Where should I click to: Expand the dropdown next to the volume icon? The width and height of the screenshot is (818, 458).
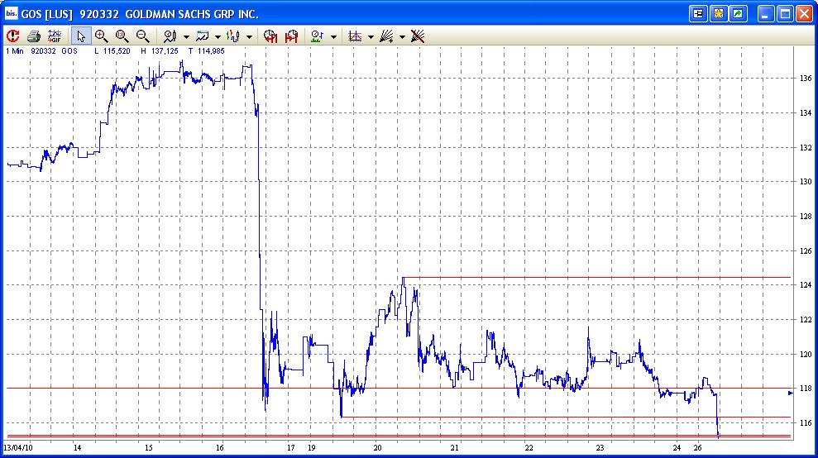(x=333, y=36)
